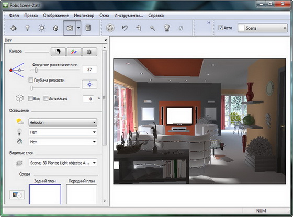Open the Инспектор menu
Image resolution: width=293 pixels, height=217 pixels.
pos(84,16)
